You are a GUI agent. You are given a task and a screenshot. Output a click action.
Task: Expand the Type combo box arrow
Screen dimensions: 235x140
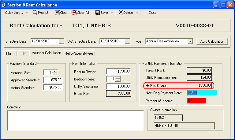click(x=190, y=41)
